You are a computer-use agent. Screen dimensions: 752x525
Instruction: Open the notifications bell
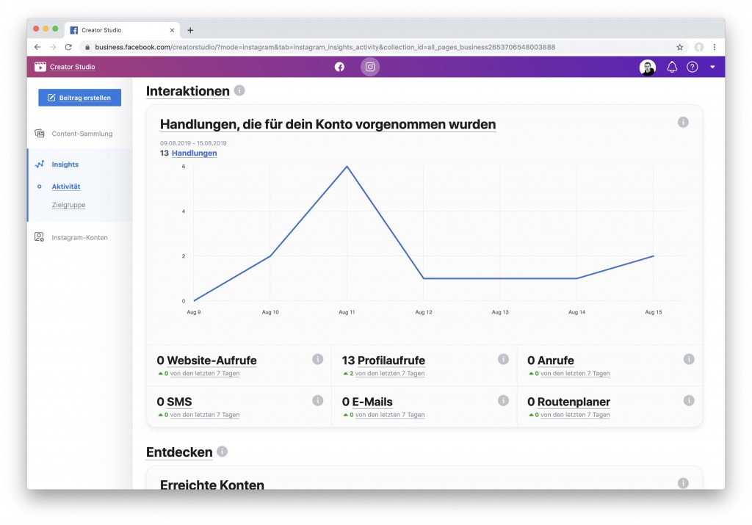coord(672,67)
